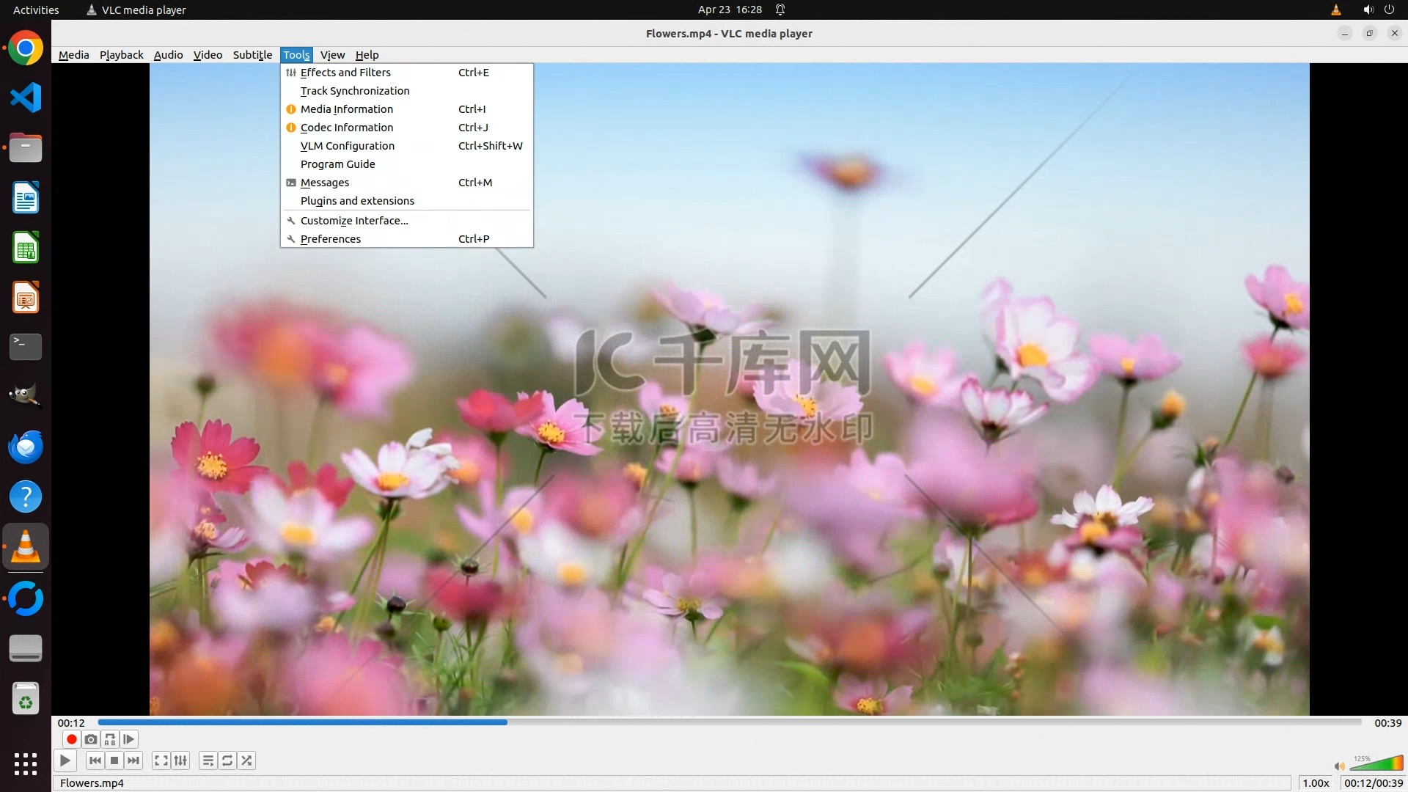Click the 1.00x playback speed label
The width and height of the screenshot is (1408, 792).
tap(1316, 783)
